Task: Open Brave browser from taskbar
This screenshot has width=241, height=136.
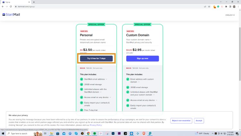Action: coord(144,133)
